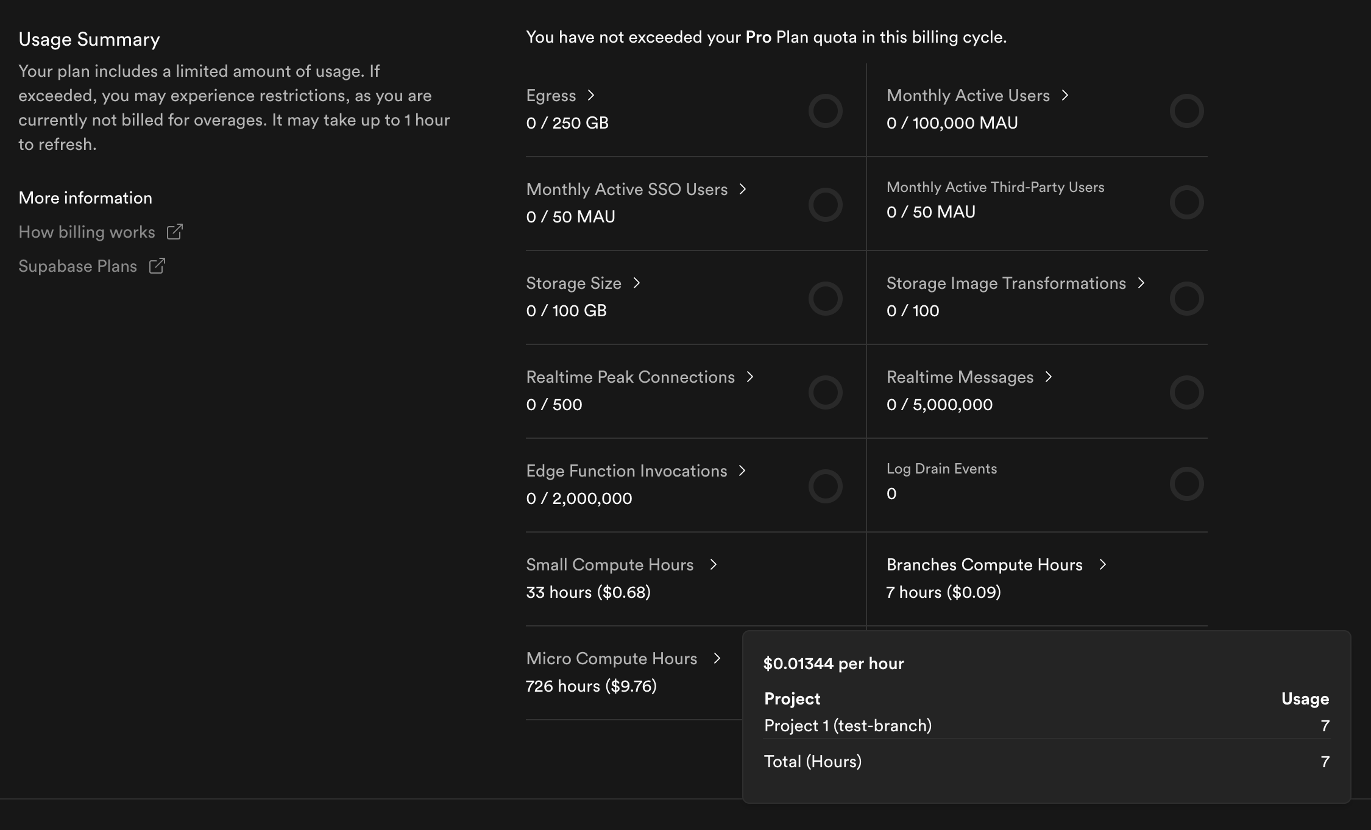Open the Branches Compute Hours chevron
Image resolution: width=1371 pixels, height=830 pixels.
coord(1102,564)
